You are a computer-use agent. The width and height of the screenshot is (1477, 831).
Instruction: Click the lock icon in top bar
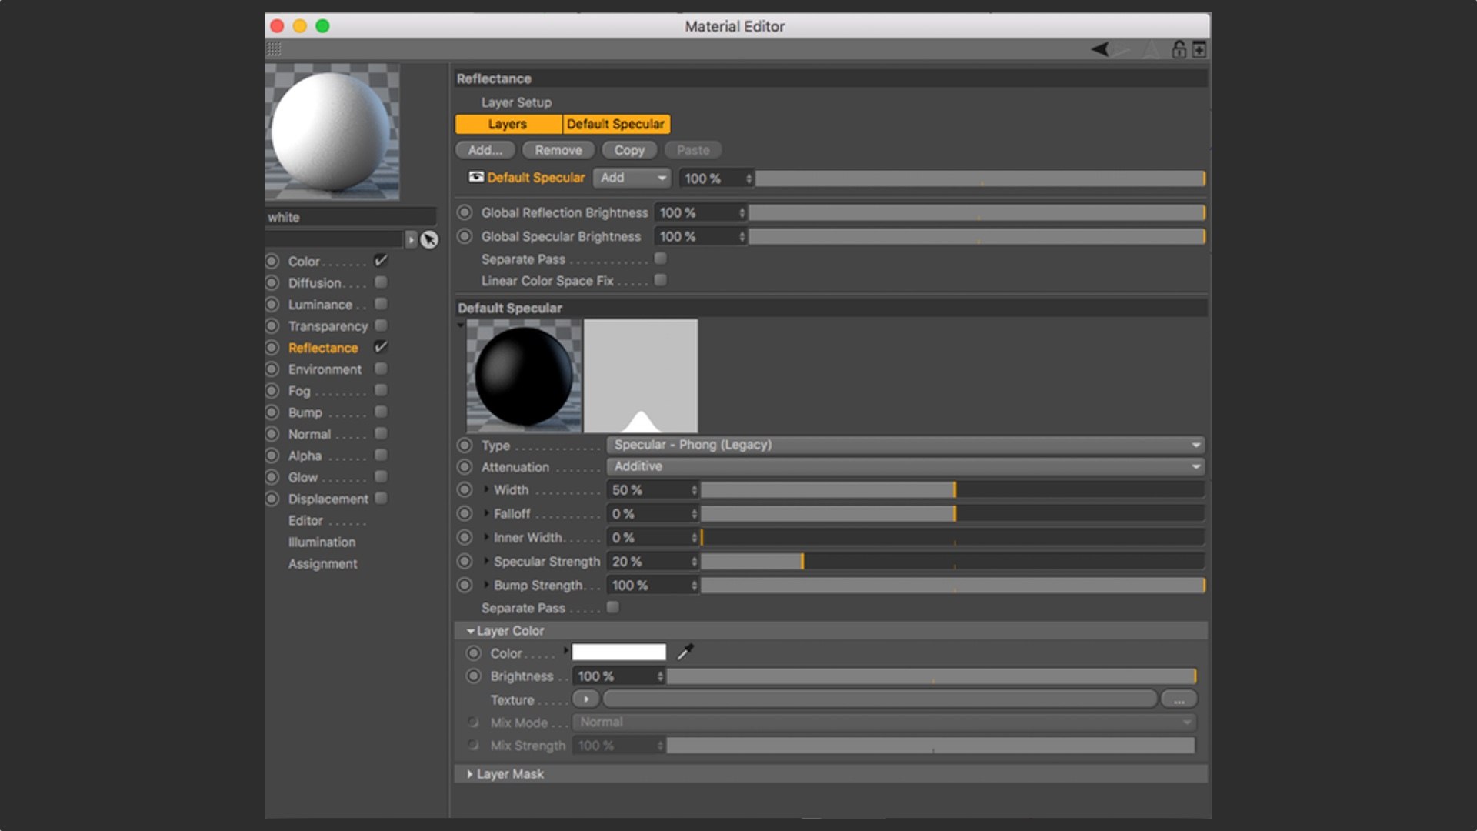pyautogui.click(x=1179, y=50)
